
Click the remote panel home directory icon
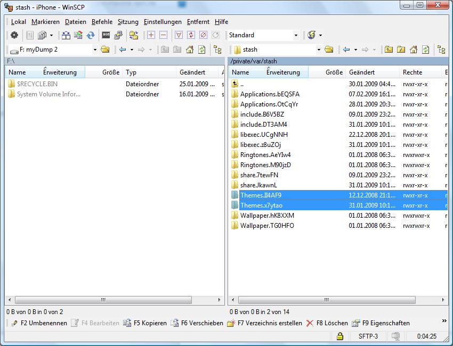[413, 50]
